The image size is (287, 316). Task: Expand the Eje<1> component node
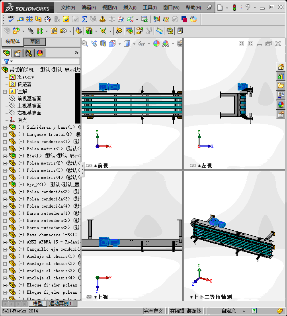point(5,156)
